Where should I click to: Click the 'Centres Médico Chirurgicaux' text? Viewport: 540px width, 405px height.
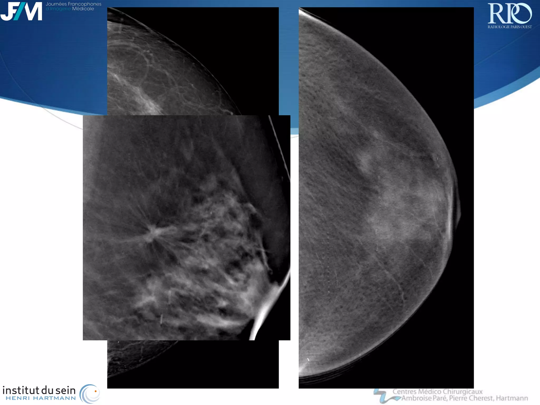[437, 392]
